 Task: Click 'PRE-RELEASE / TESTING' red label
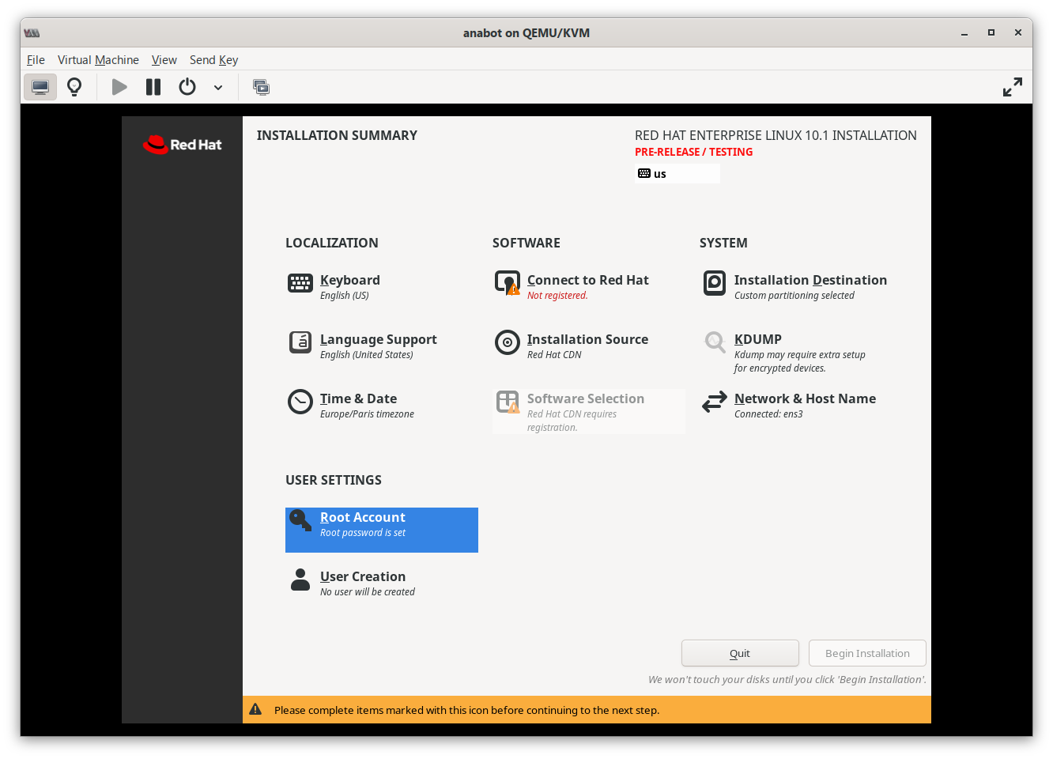(693, 152)
